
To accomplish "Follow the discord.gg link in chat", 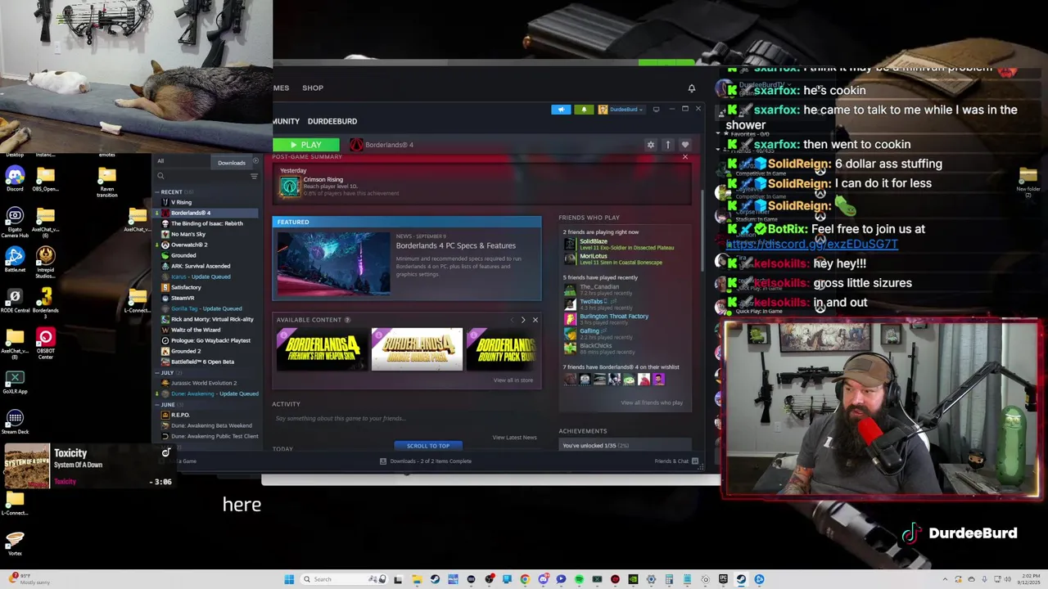I will tap(812, 245).
